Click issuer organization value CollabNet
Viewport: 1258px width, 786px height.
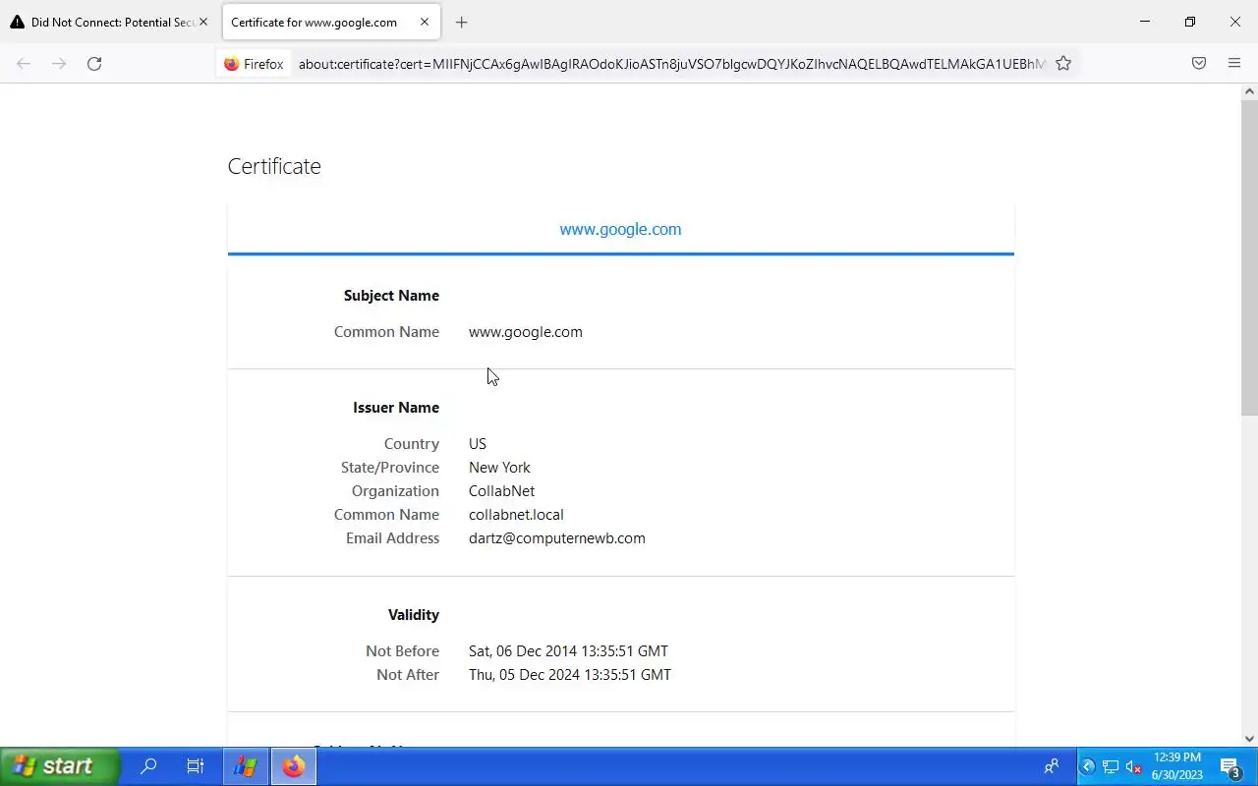coord(501,491)
